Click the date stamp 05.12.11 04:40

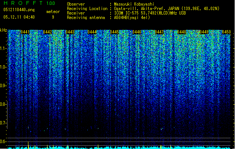[x=19, y=17]
